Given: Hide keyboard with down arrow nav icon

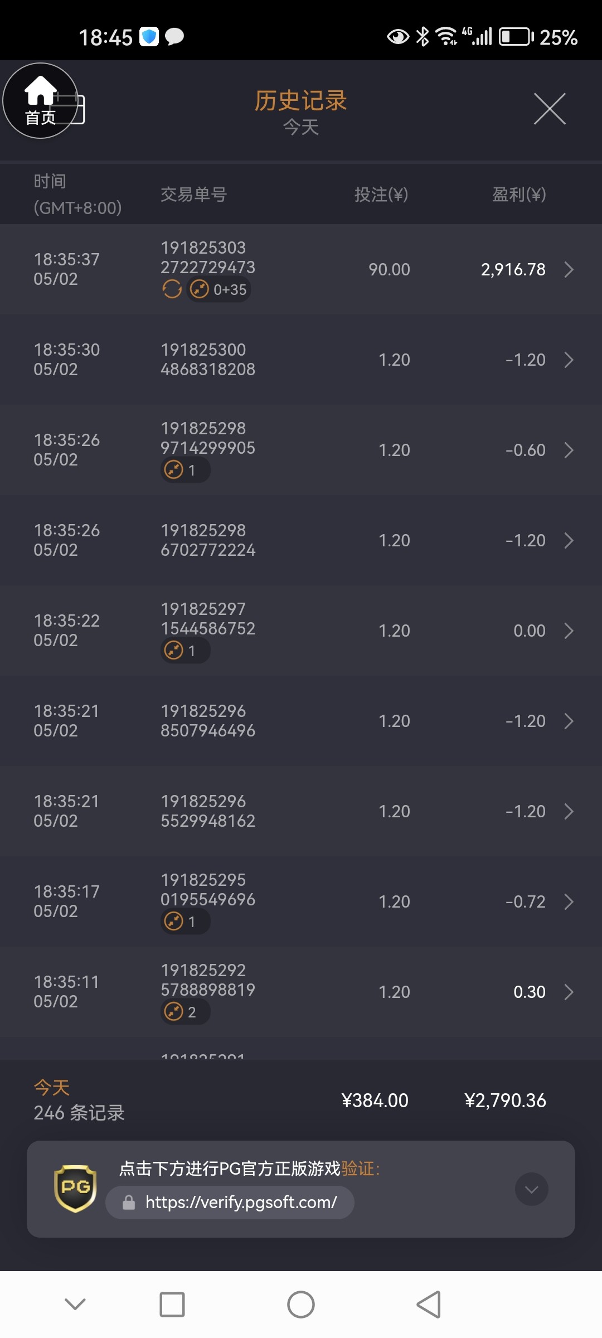Looking at the screenshot, I should point(75,1305).
